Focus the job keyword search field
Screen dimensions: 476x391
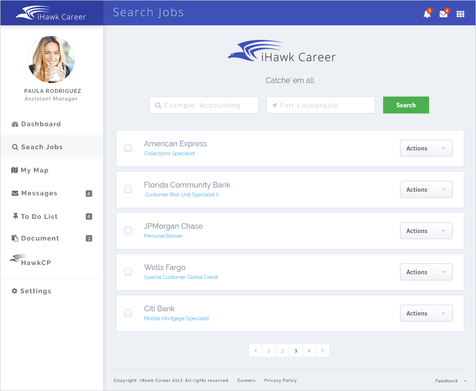(x=204, y=105)
